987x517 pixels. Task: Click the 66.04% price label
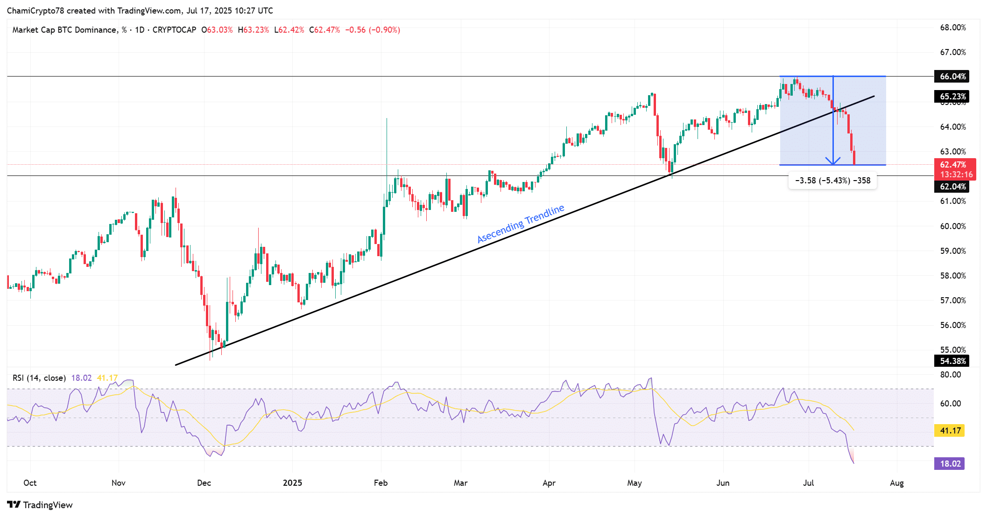coord(952,77)
